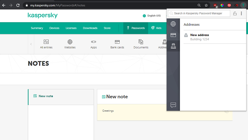Click the Building 1234 address detail
This screenshot has width=248, height=140.
point(200,39)
